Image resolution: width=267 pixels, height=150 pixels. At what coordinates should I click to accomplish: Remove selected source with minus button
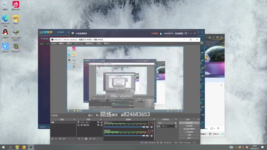click(82, 139)
